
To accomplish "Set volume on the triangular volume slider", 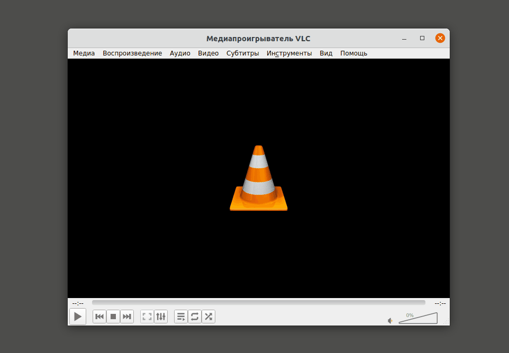I will point(418,318).
